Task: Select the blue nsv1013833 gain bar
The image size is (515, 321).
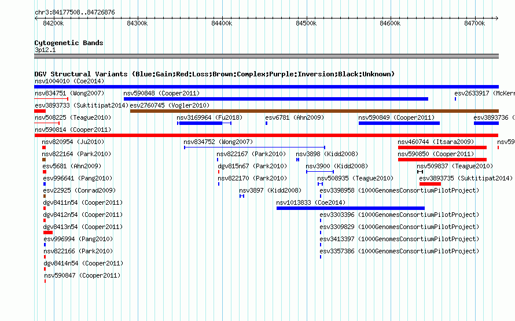Action: [x=351, y=208]
